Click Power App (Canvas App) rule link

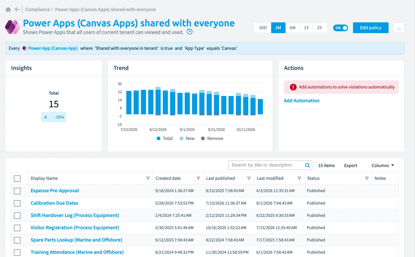(53, 48)
